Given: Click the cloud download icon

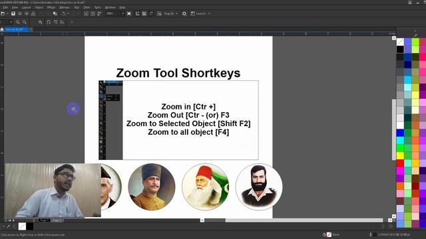Looking at the screenshot, I should coord(27,13).
